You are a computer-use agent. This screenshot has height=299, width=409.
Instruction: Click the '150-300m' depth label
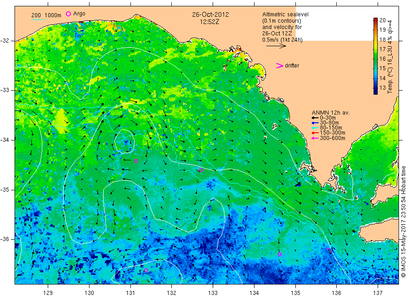[332, 133]
